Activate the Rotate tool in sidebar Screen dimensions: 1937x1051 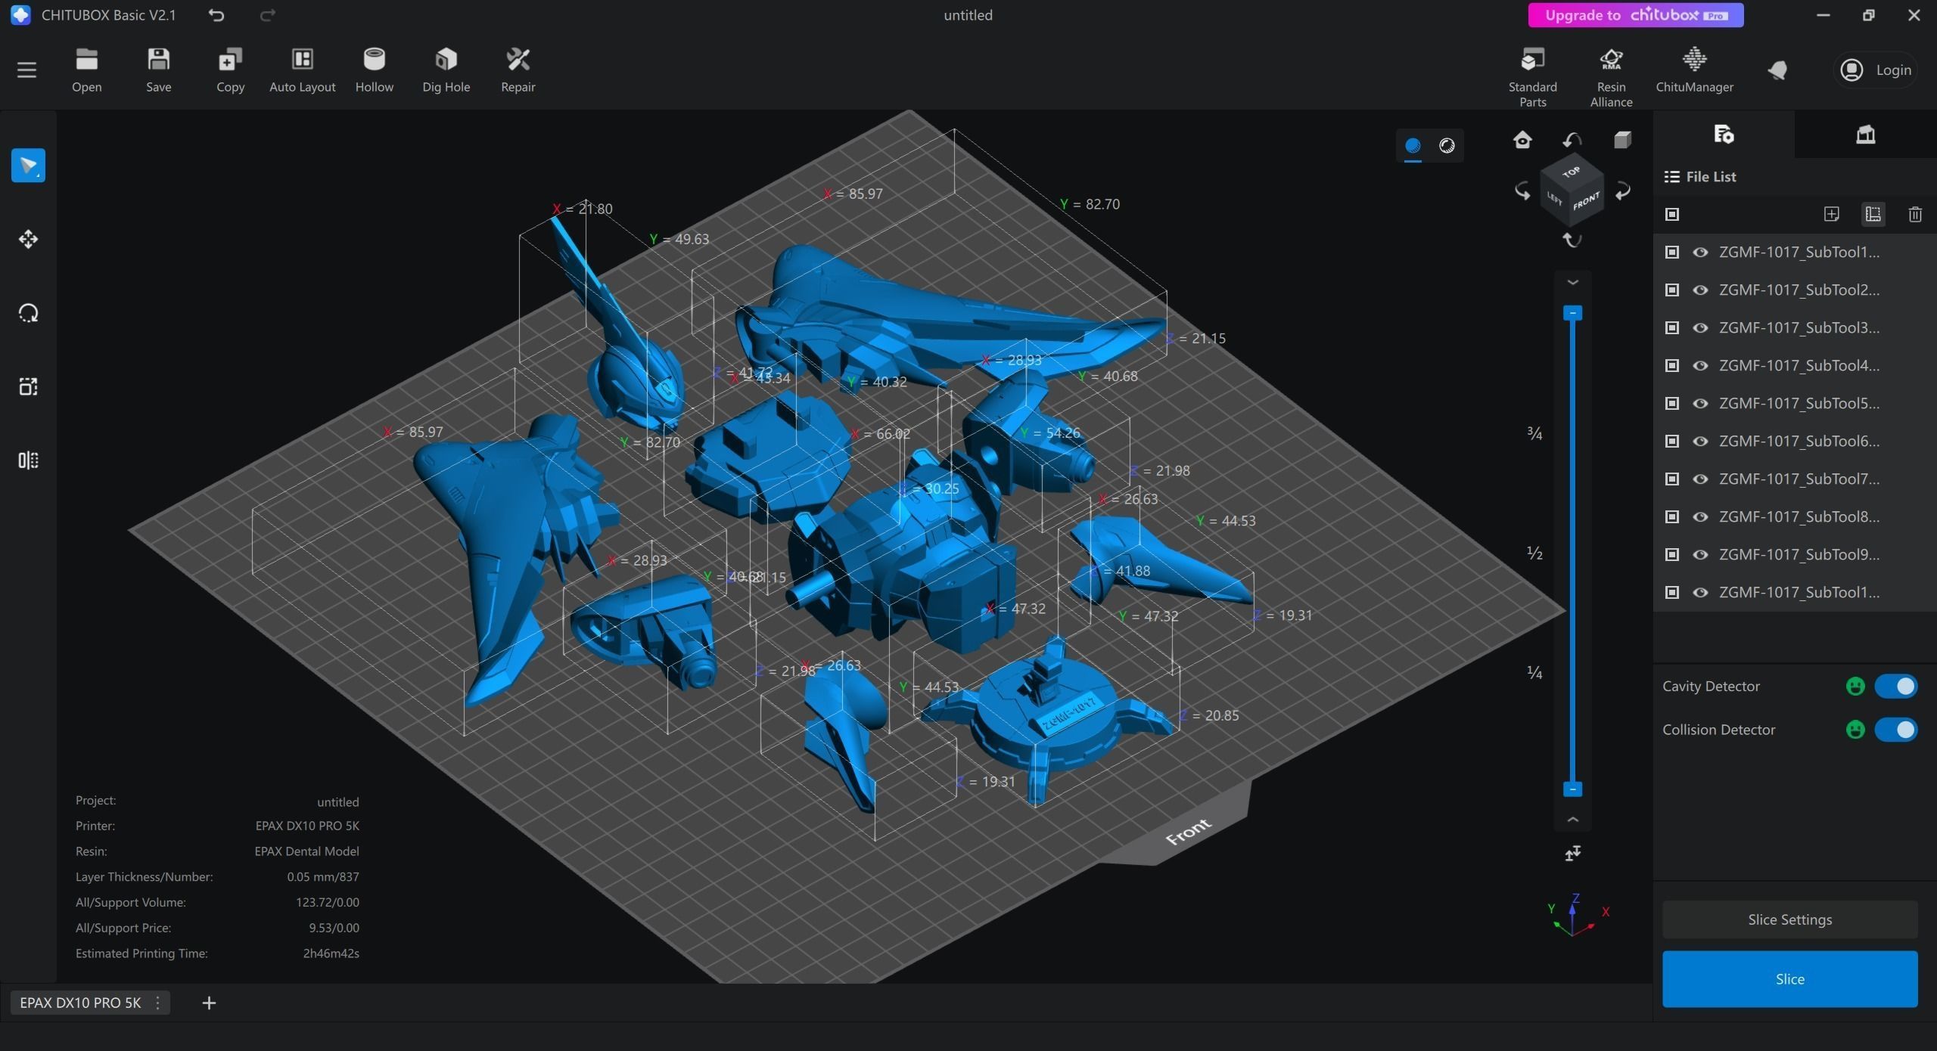(28, 313)
